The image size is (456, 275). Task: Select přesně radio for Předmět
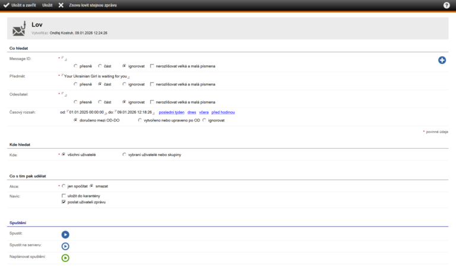pyautogui.click(x=76, y=84)
